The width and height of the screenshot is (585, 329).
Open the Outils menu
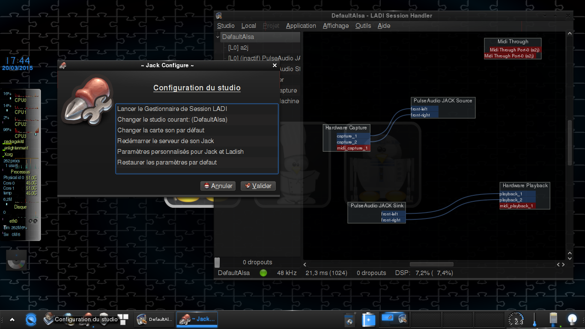(363, 26)
